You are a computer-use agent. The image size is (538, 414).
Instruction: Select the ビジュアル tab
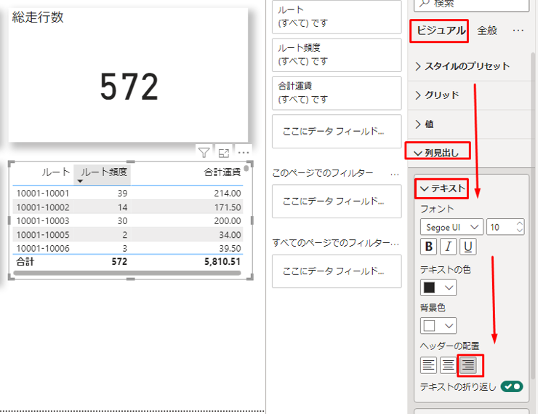pos(441,31)
